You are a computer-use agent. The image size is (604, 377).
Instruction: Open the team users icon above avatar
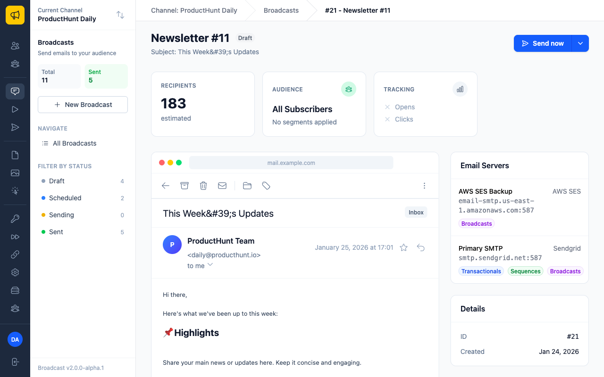(15, 308)
